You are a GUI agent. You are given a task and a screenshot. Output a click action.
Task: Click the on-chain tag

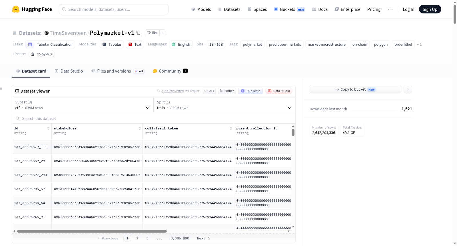tap(360, 44)
